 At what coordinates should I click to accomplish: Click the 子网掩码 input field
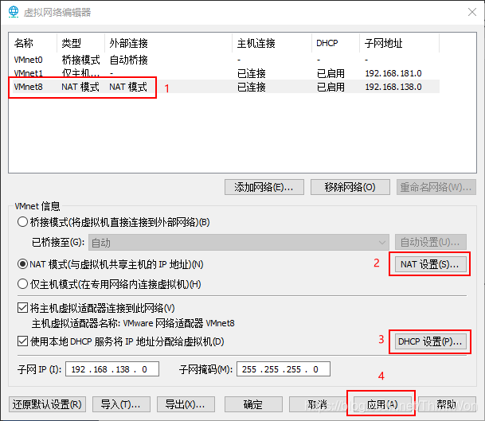(x=284, y=369)
